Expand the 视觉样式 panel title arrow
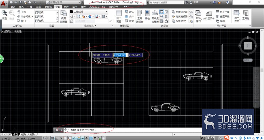This screenshot has width=264, height=140. (x=96, y=26)
